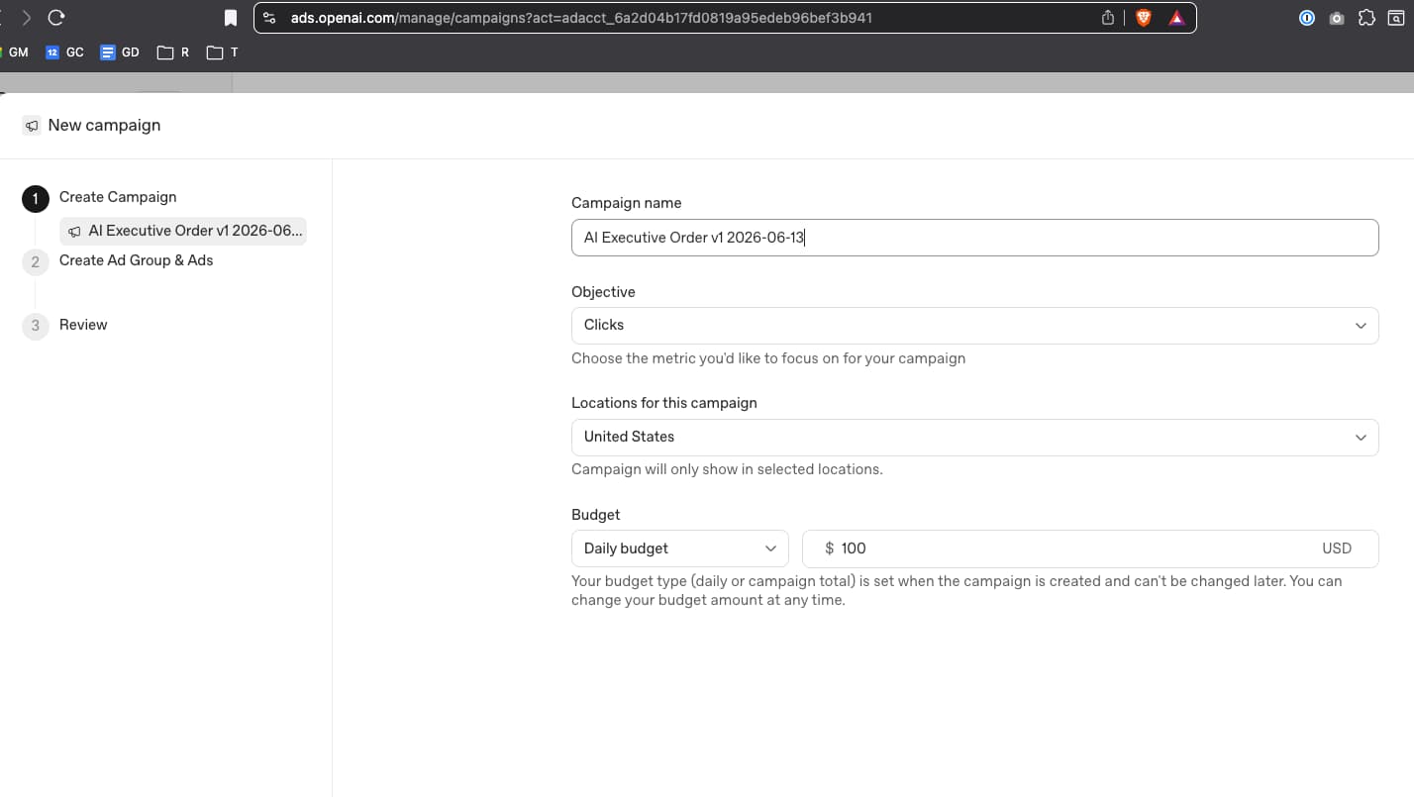The width and height of the screenshot is (1414, 797).
Task: Click the rightmost browser toolbar icon
Action: point(1396,18)
